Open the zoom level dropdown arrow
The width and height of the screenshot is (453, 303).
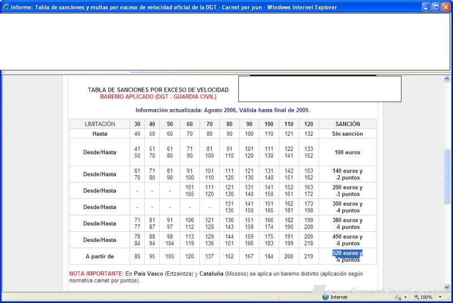pos(440,297)
